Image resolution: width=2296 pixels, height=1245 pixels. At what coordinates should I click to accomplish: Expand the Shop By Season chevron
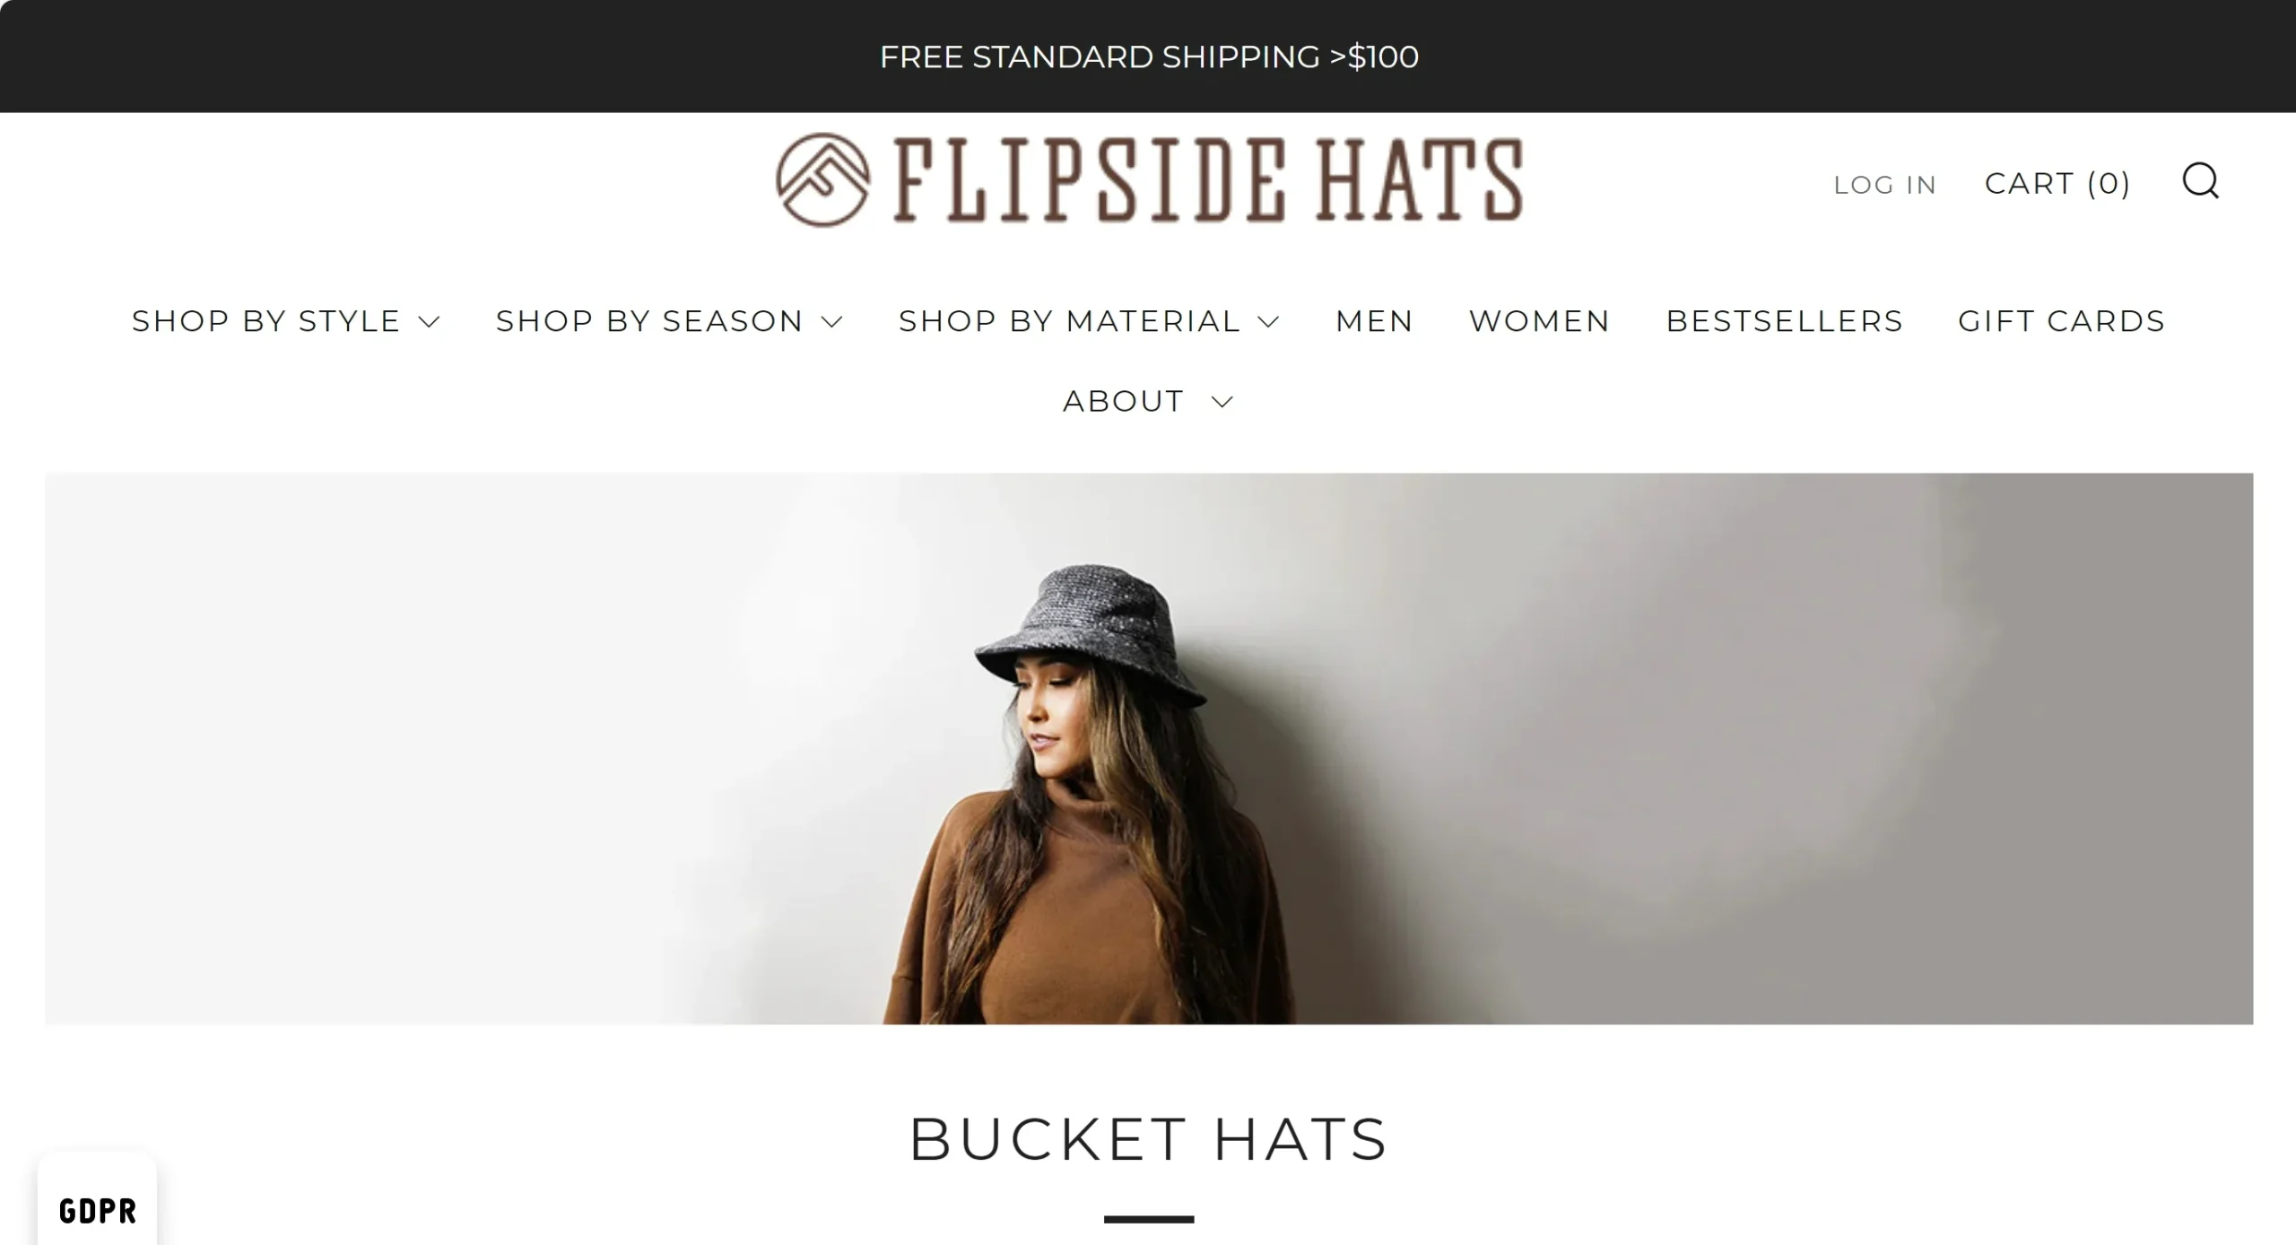click(x=832, y=322)
